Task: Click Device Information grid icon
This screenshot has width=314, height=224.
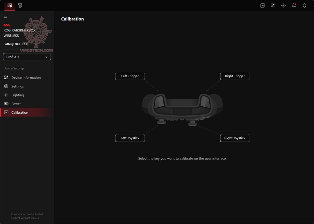Action: click(x=6, y=78)
